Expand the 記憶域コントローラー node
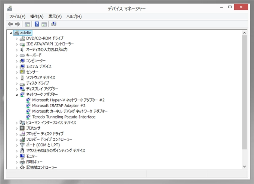 click(x=17, y=168)
